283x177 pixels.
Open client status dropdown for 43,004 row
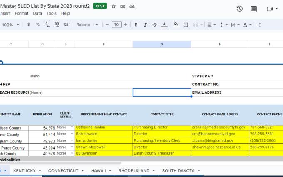point(72,147)
